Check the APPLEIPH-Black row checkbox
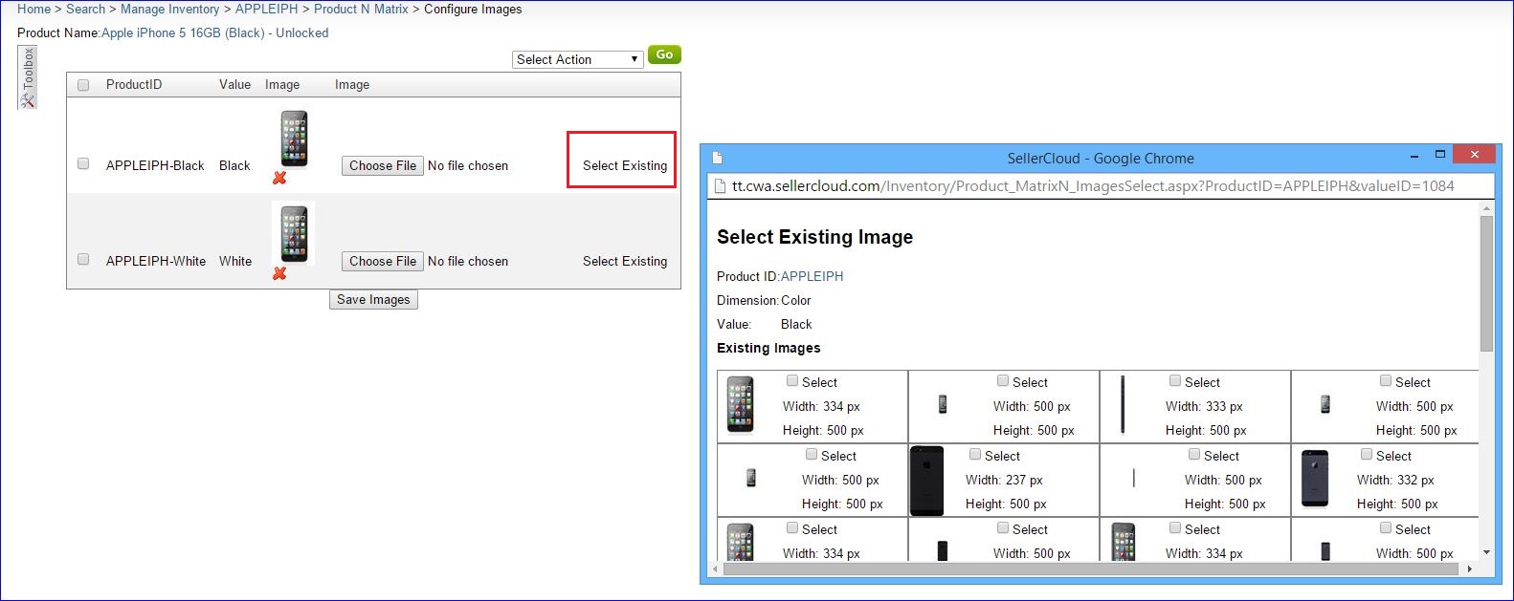Image resolution: width=1514 pixels, height=601 pixels. pos(83,164)
